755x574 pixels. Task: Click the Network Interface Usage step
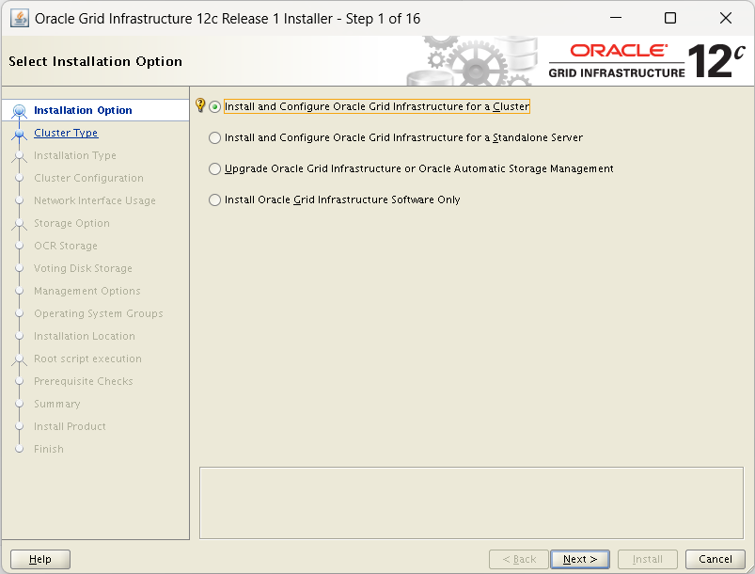coord(95,200)
